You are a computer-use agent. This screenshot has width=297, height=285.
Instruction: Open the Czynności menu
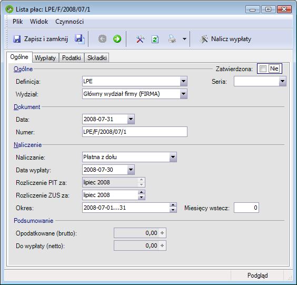click(70, 22)
